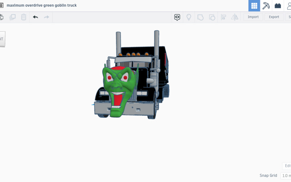Click the design title 'maximum overdrive green goblin truck'
Image resolution: width=291 pixels, height=182 pixels.
click(42, 5)
